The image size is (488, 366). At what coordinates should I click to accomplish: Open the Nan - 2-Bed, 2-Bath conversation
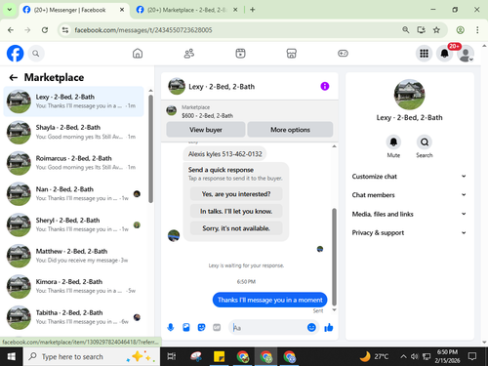[x=73, y=193]
